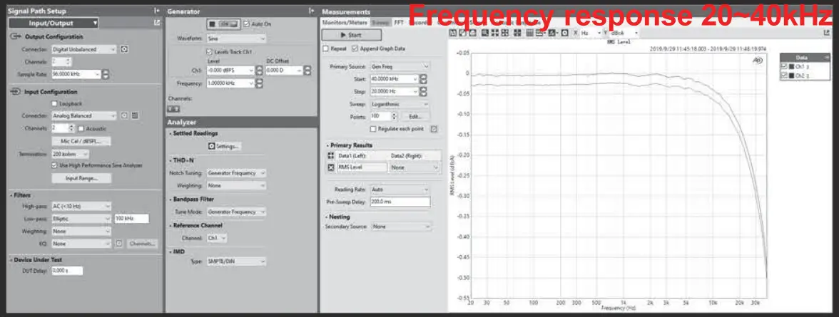The width and height of the screenshot is (839, 317).
Task: Open EQ settings icon beside the EQ dropdown
Action: 119,244
